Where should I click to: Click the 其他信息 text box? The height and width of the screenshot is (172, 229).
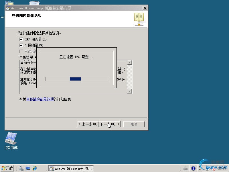coord(76,77)
